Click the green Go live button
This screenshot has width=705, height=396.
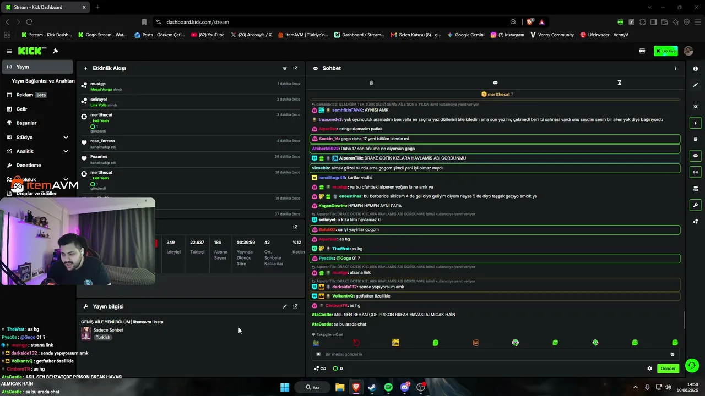pos(666,51)
